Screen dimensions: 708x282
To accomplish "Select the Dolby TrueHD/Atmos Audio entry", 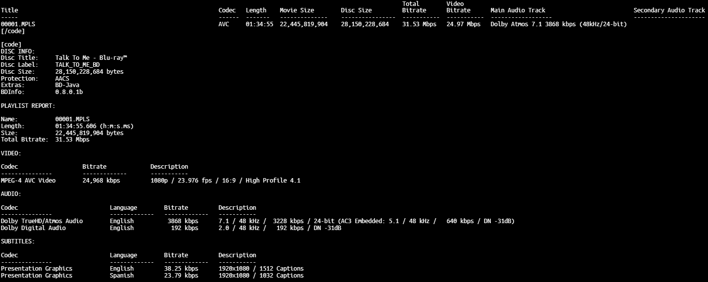I will tap(42, 221).
